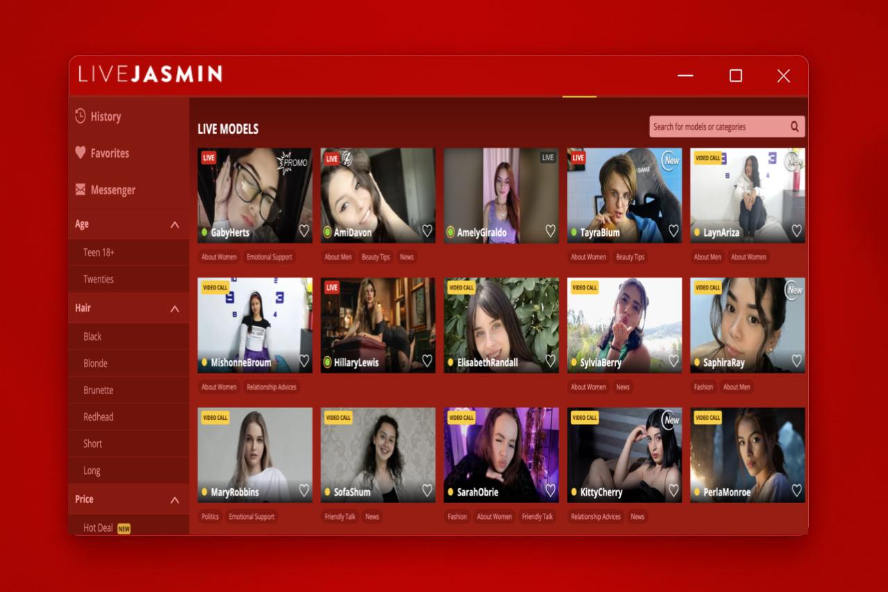Open the Messenger envelope icon
The image size is (888, 592).
[x=80, y=189]
